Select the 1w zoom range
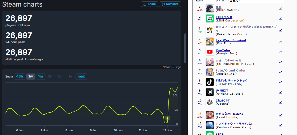This screenshot has width=297, height=135. coord(31,77)
